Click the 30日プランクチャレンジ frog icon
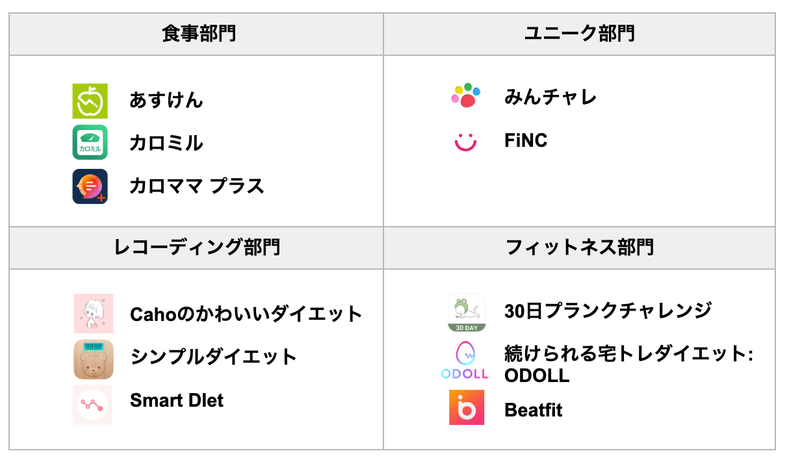Image resolution: width=789 pixels, height=460 pixels. pyautogui.click(x=467, y=312)
